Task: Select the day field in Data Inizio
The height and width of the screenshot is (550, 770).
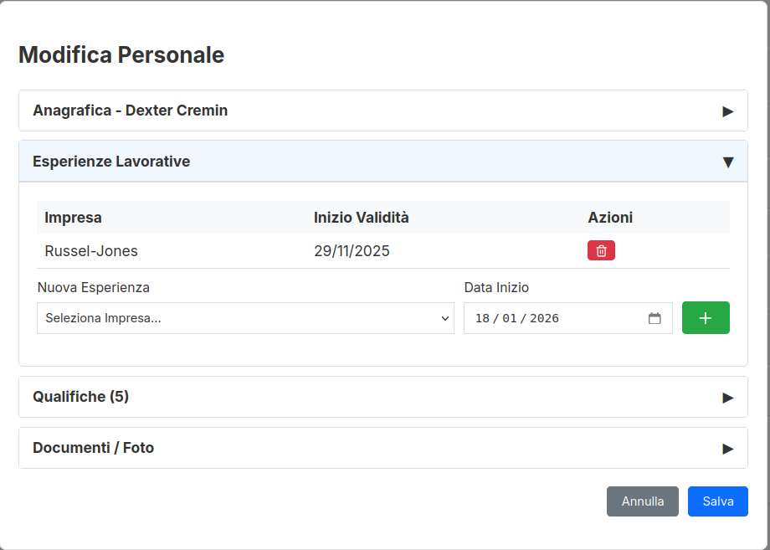Action: (x=482, y=318)
